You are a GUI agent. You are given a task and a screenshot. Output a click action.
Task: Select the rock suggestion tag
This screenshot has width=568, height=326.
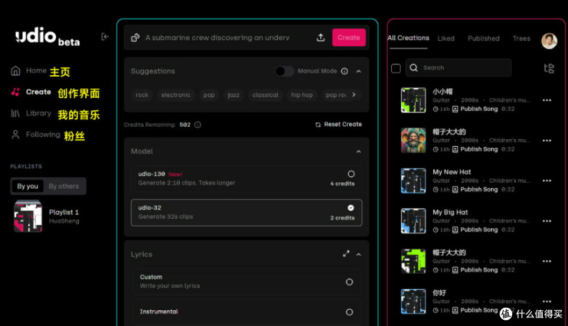pyautogui.click(x=142, y=95)
